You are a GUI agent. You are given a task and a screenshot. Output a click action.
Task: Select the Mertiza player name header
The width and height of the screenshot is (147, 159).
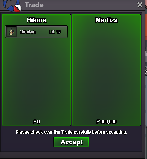click(106, 20)
